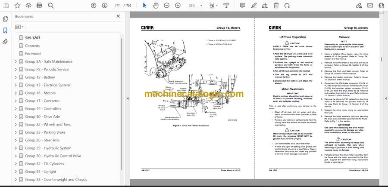The image size is (388, 187).
Task: Open the SM-1207 bookmark
Action: point(33,38)
